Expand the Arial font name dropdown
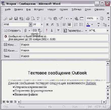Screen dimensions: 111x110 point(30,24)
